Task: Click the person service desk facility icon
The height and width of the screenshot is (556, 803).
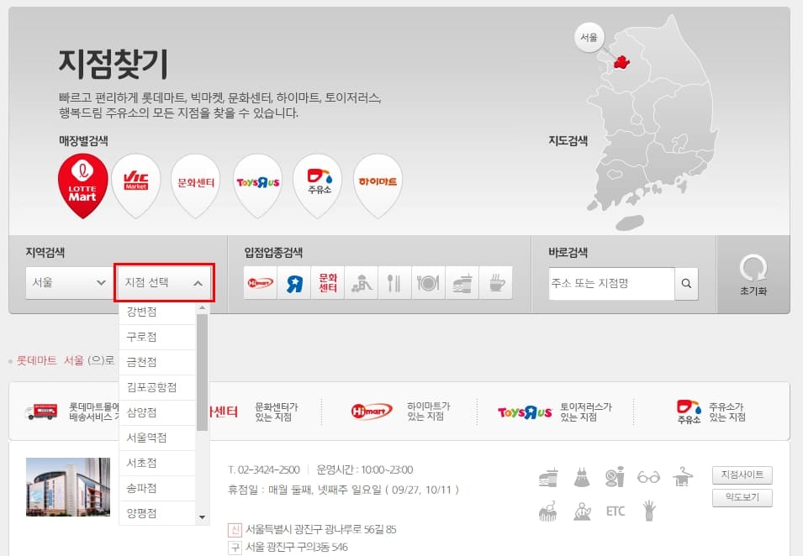Action: coord(582,511)
